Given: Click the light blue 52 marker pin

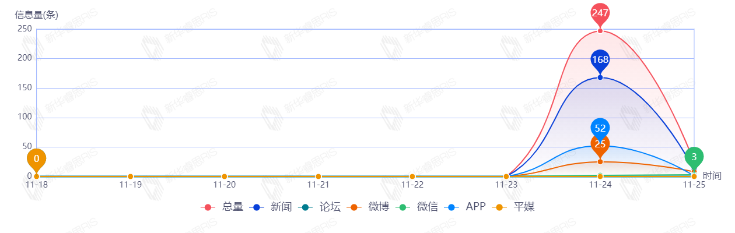Looking at the screenshot, I should (600, 128).
